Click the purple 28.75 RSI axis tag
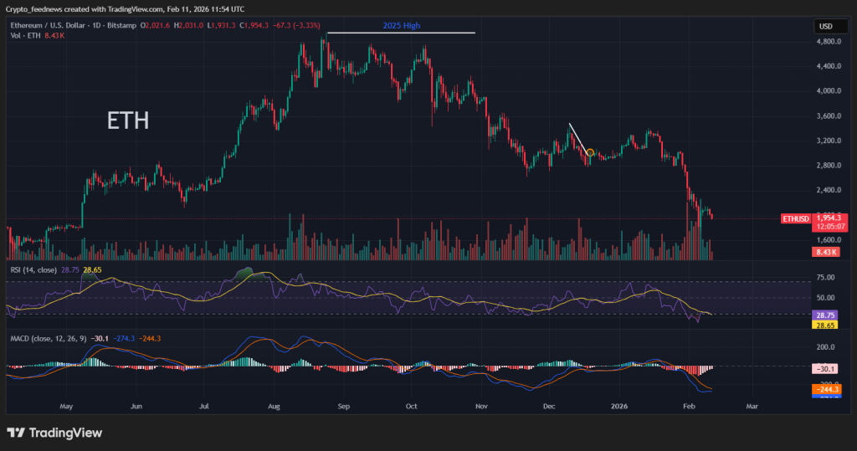Image resolution: width=857 pixels, height=451 pixels. (825, 315)
